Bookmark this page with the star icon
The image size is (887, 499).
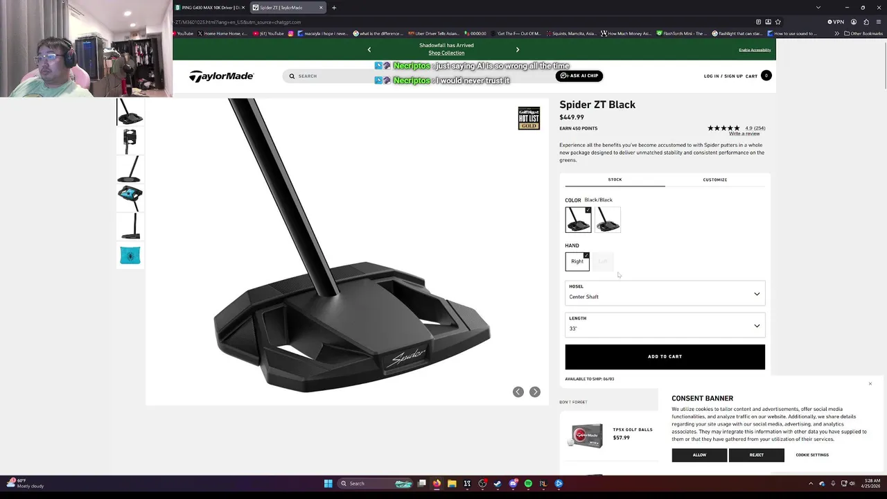click(x=778, y=21)
